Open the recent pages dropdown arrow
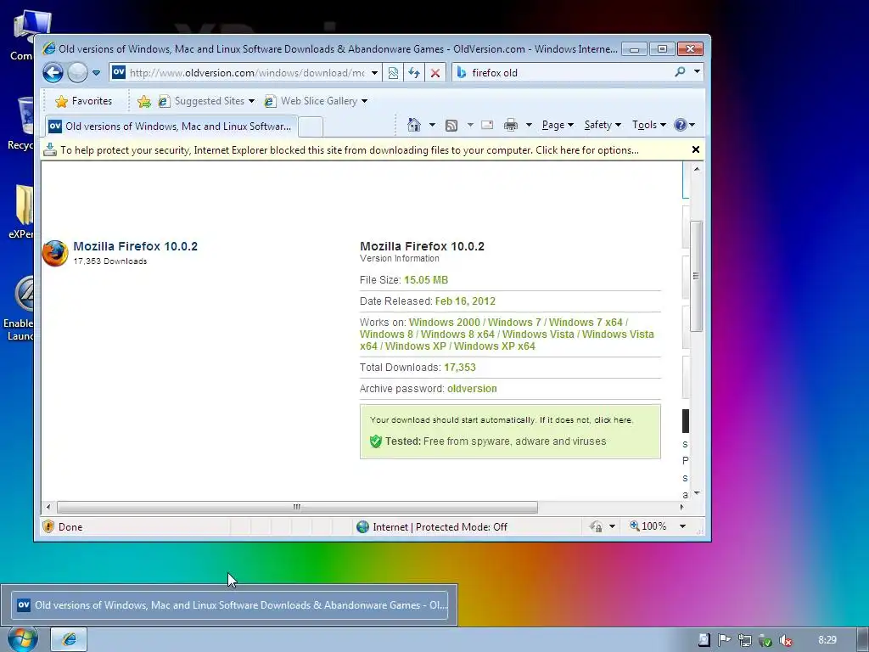The height and width of the screenshot is (652, 869). click(96, 73)
